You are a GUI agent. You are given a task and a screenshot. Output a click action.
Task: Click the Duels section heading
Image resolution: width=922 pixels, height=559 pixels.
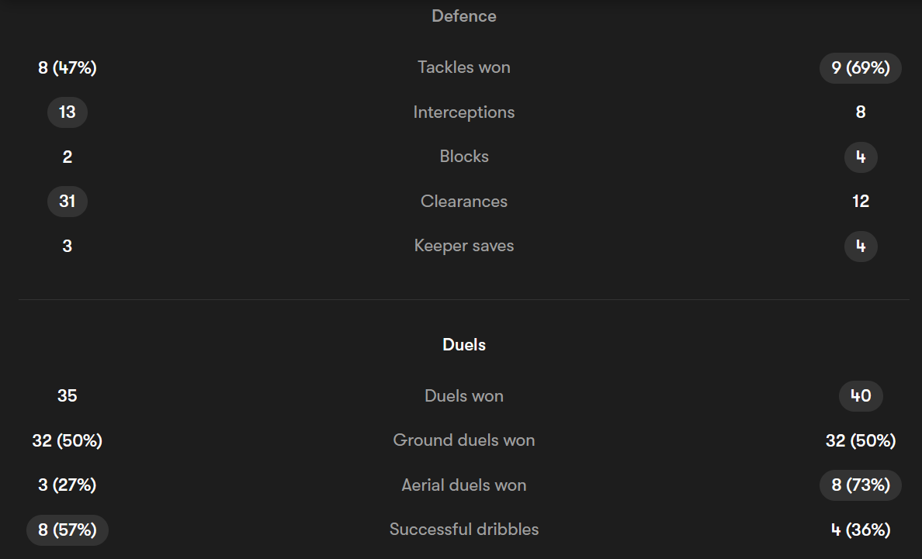pos(463,345)
